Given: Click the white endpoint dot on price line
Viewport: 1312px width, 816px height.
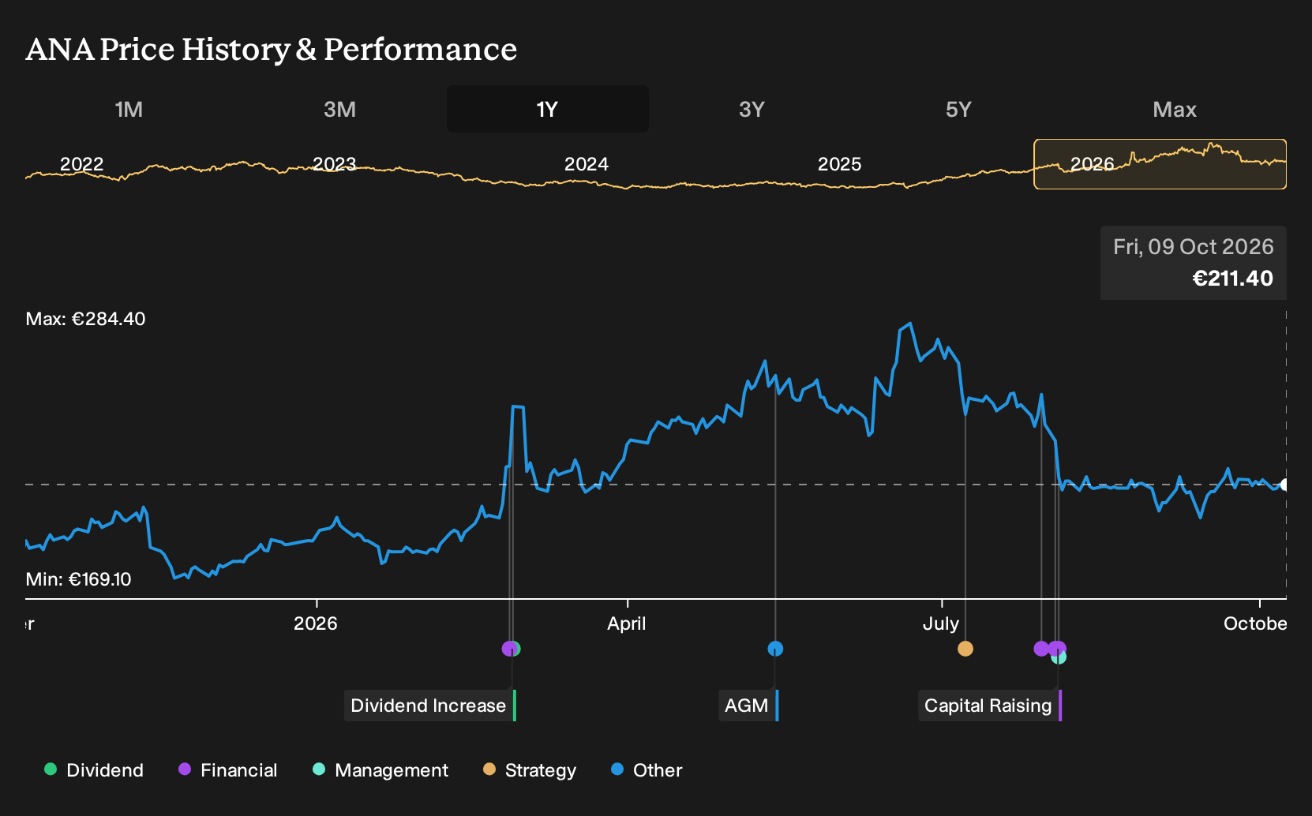Looking at the screenshot, I should tap(1285, 485).
